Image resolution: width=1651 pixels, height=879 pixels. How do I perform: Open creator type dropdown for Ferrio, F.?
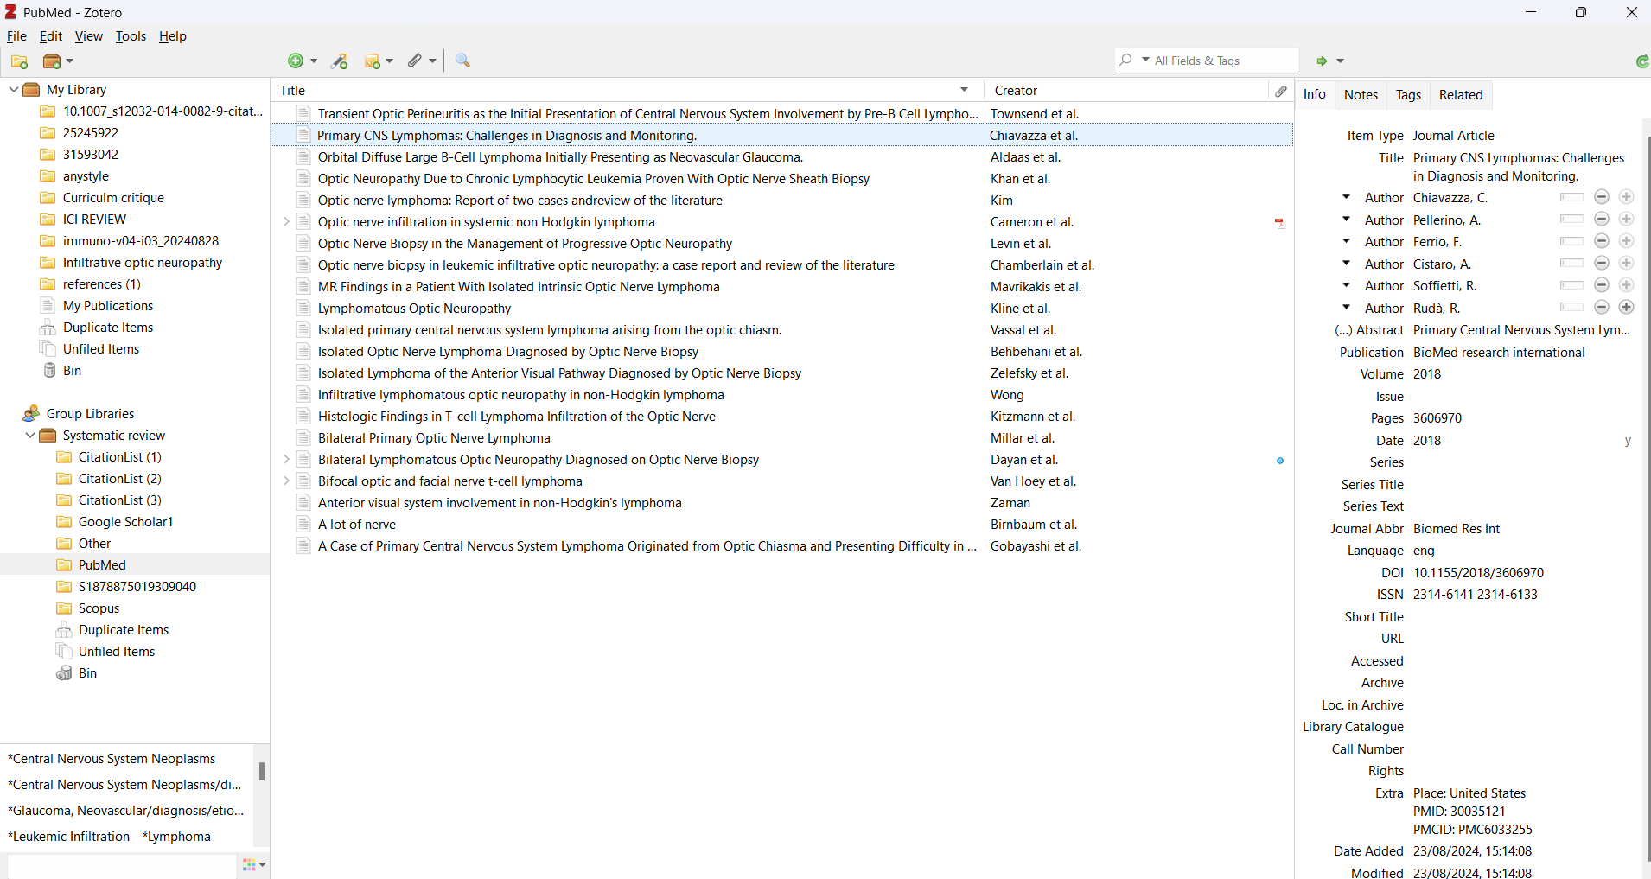pyautogui.click(x=1346, y=241)
